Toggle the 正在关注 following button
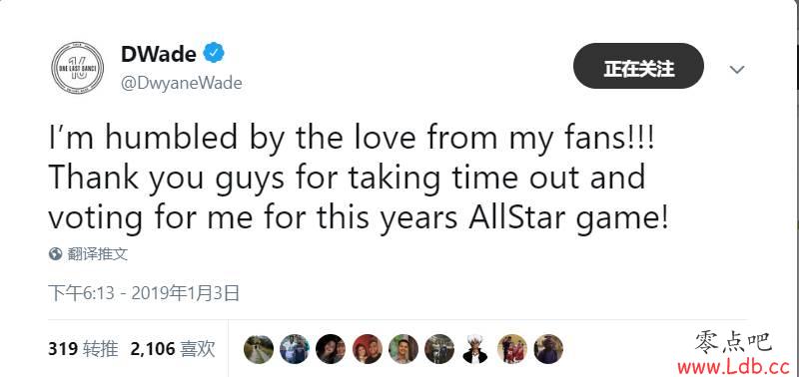This screenshot has width=799, height=377. (x=638, y=66)
